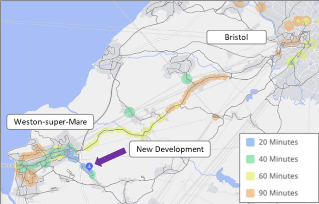319x204 pixels.
Task: Click the orange circle at Bristol's western edge
Action: point(278,53)
